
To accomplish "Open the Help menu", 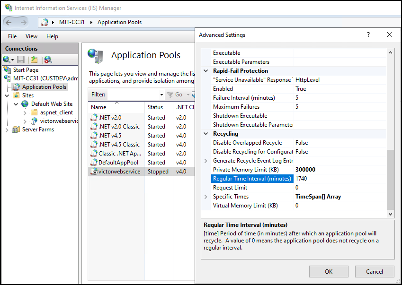I will click(52, 36).
